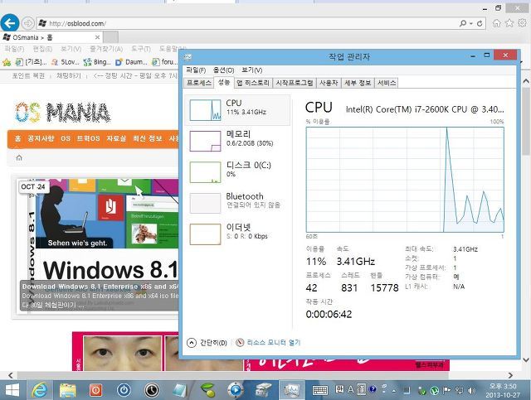Open the 자료실 item in orange nav bar
The image size is (531, 400).
pyautogui.click(x=116, y=138)
